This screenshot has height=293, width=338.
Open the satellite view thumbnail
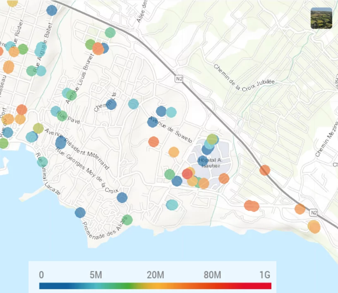click(x=321, y=18)
